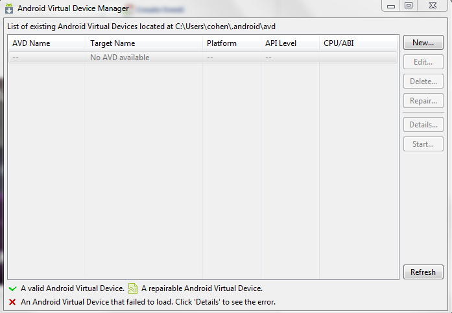The width and height of the screenshot is (452, 313).
Task: Refresh the AVD list
Action: click(423, 272)
